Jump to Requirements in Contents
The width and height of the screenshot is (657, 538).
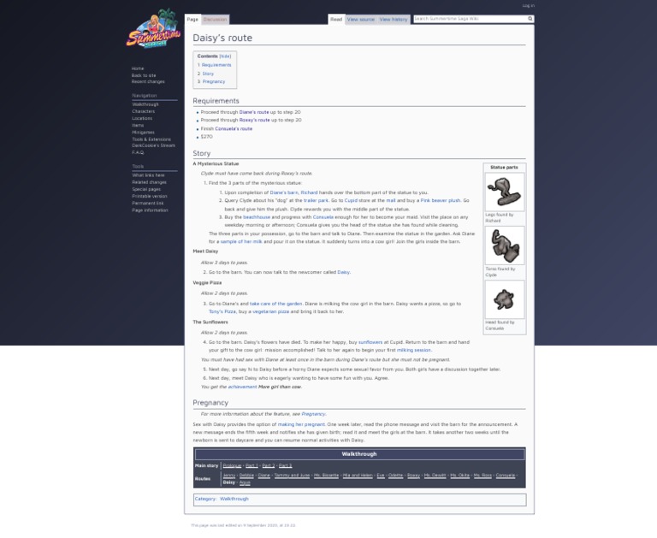pos(216,65)
